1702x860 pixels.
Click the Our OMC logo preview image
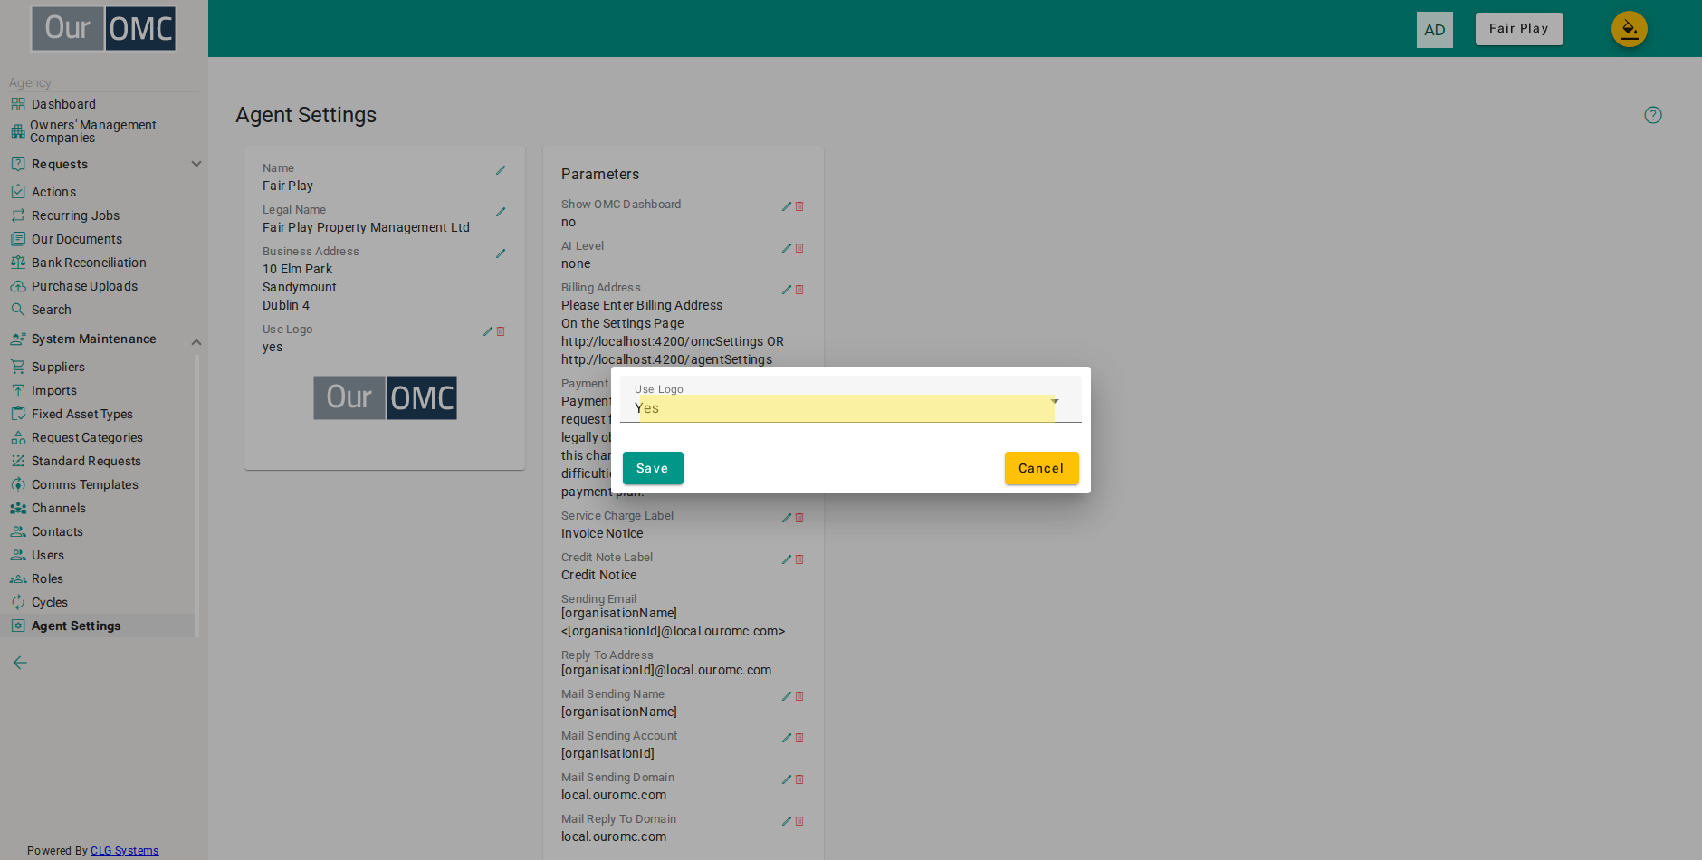pos(385,398)
